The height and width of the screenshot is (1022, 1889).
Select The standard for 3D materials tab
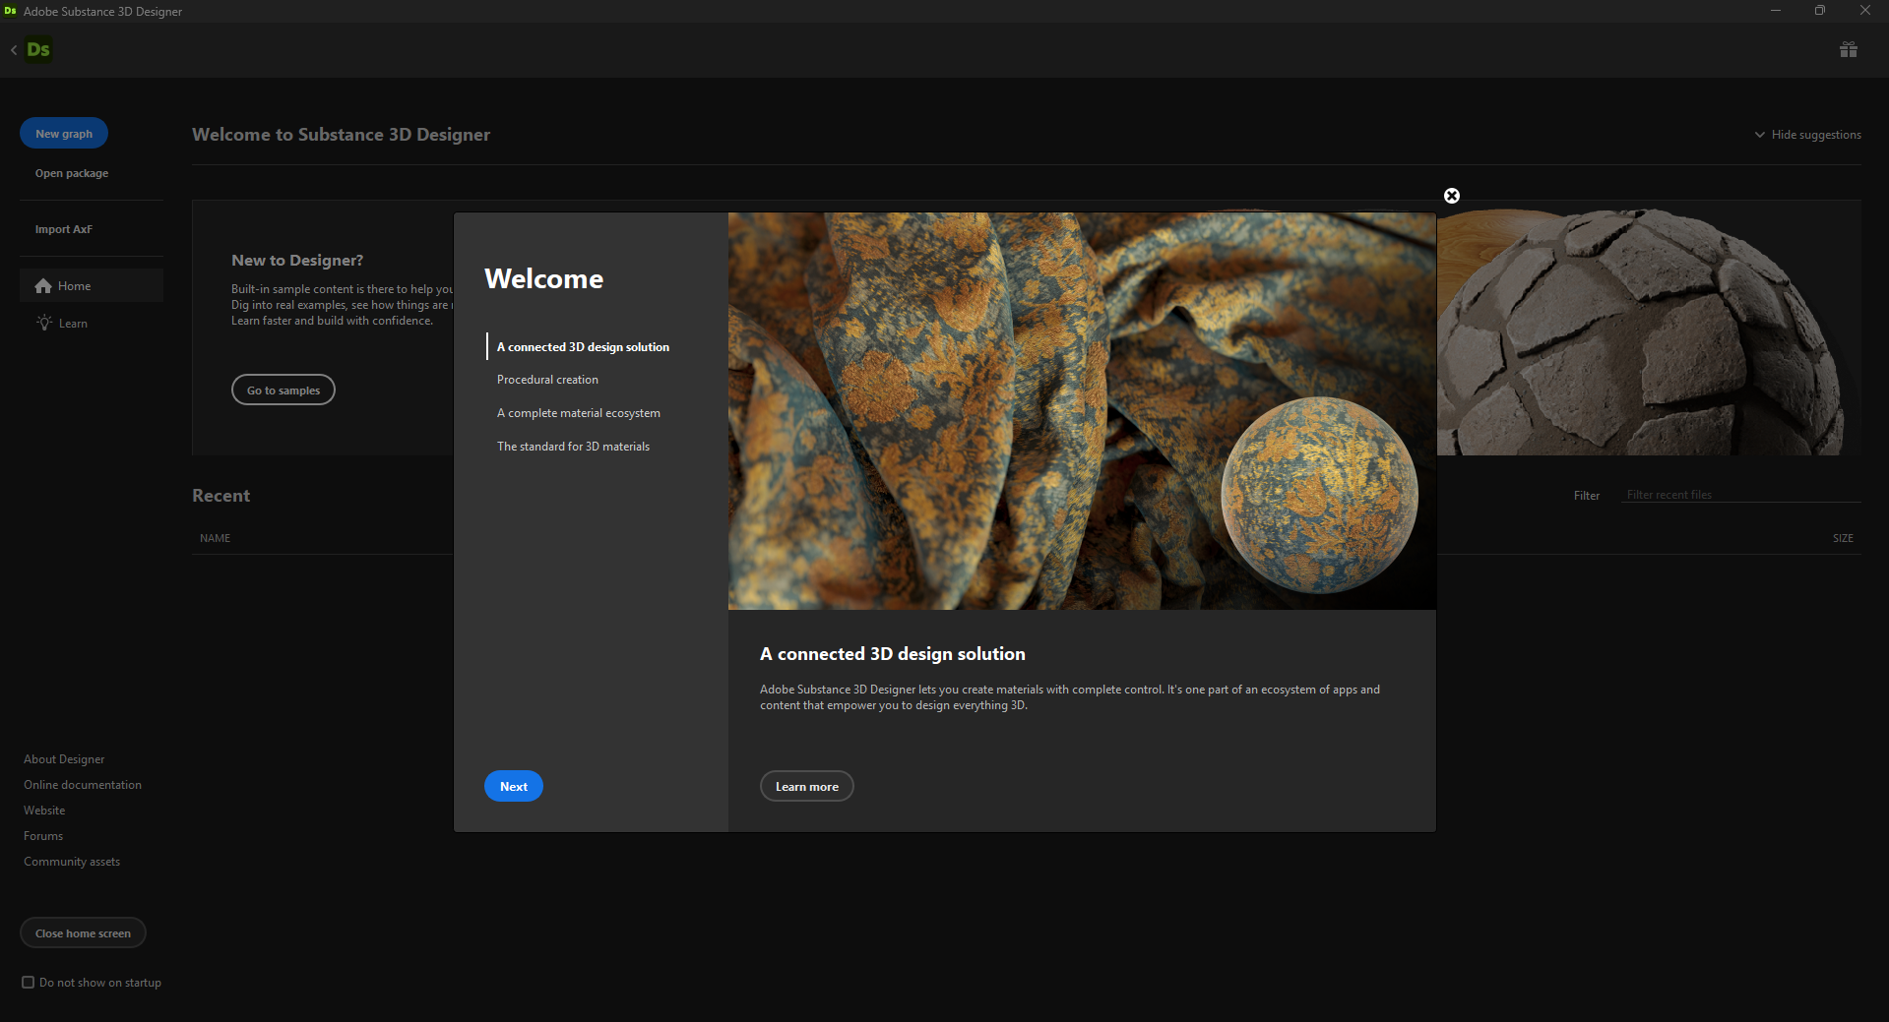tap(573, 447)
